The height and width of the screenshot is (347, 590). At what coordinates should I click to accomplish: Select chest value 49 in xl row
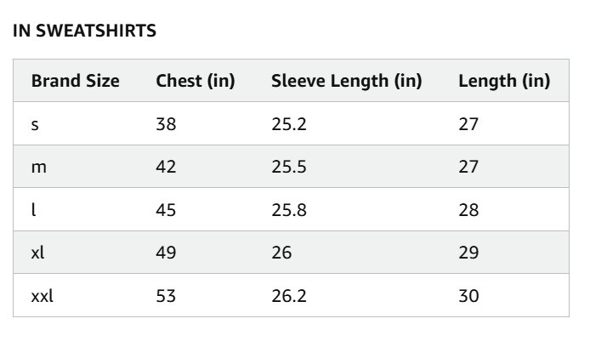coord(166,253)
